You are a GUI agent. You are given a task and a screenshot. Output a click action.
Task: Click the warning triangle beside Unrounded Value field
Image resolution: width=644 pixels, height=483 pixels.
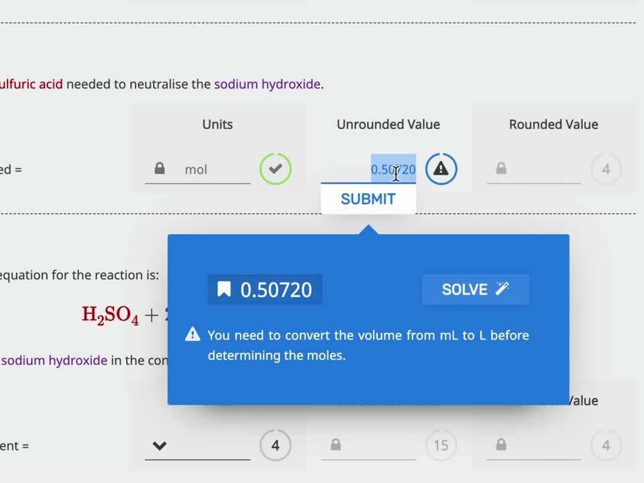click(x=441, y=169)
